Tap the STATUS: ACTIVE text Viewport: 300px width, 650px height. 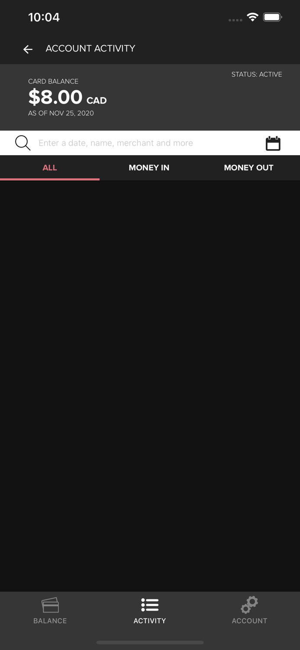[x=257, y=75]
